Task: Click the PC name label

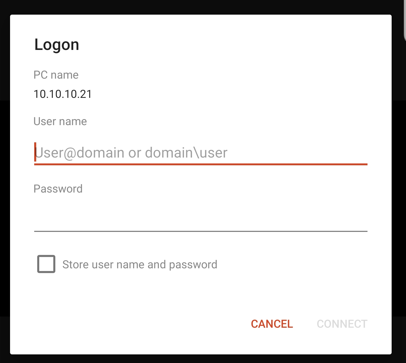Action: pyautogui.click(x=56, y=75)
